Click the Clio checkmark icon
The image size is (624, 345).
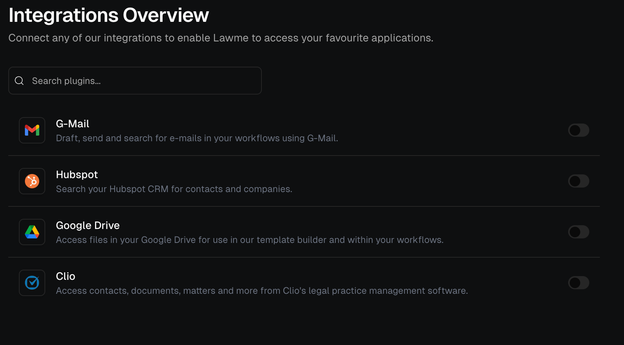pos(32,283)
